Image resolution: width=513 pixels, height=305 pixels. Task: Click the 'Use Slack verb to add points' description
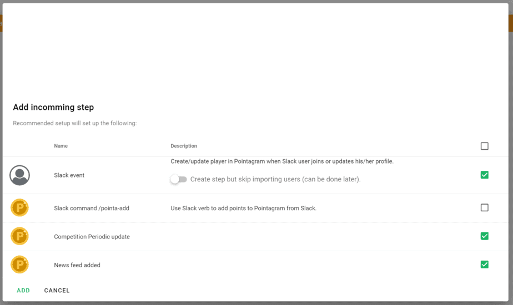pos(243,209)
